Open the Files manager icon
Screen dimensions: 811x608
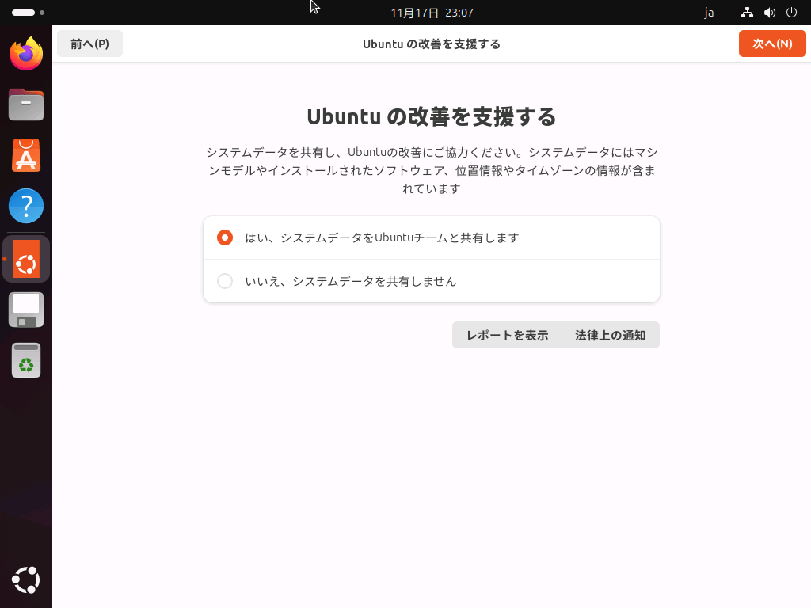click(x=26, y=104)
